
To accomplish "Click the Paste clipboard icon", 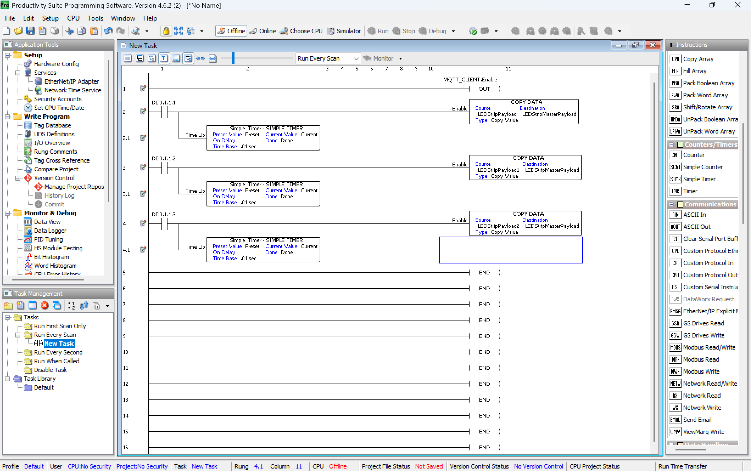I will coord(94,31).
